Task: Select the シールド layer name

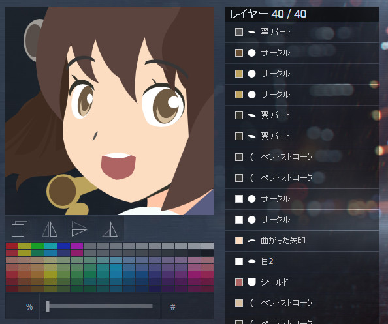Action: click(274, 282)
